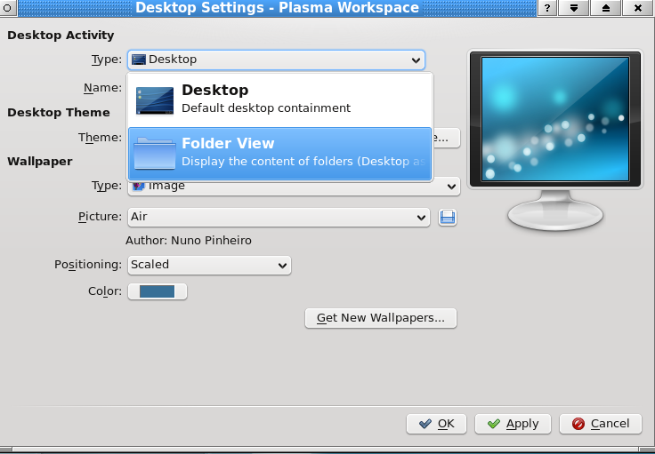
Task: Open the Wallpaper Type dropdown showing Image
Action: [294, 187]
